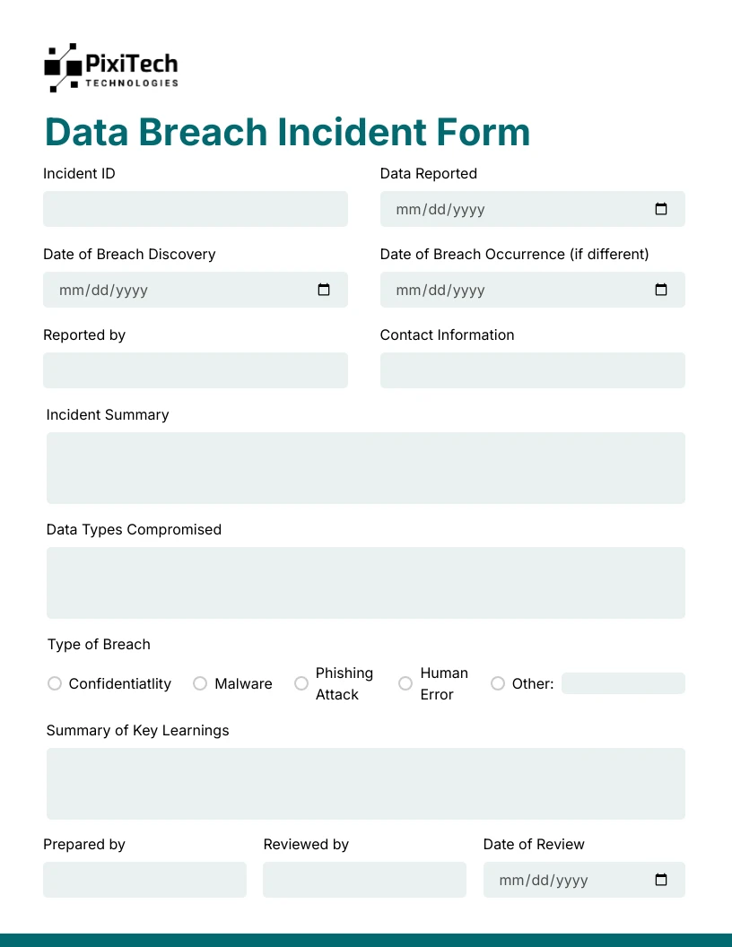The width and height of the screenshot is (732, 947).
Task: Choose Phishing Attack as breach type
Action: (301, 683)
